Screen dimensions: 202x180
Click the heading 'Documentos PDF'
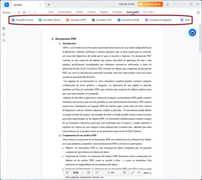pos(66,39)
